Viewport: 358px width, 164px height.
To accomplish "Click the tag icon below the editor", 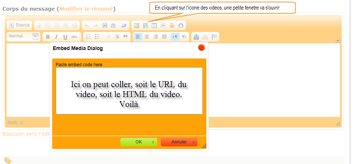I will (8, 161).
